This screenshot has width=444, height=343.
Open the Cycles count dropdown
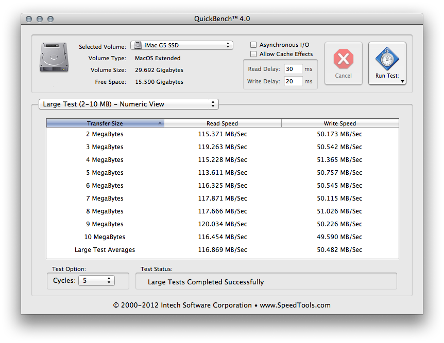click(96, 280)
